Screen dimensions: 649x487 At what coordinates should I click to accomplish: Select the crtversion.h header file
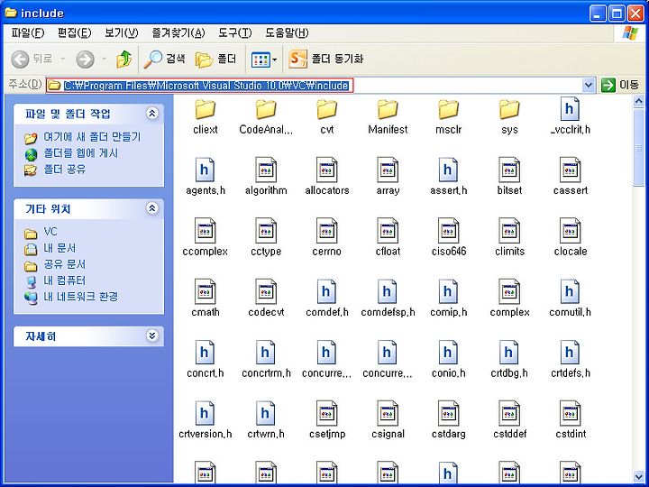[x=206, y=421]
